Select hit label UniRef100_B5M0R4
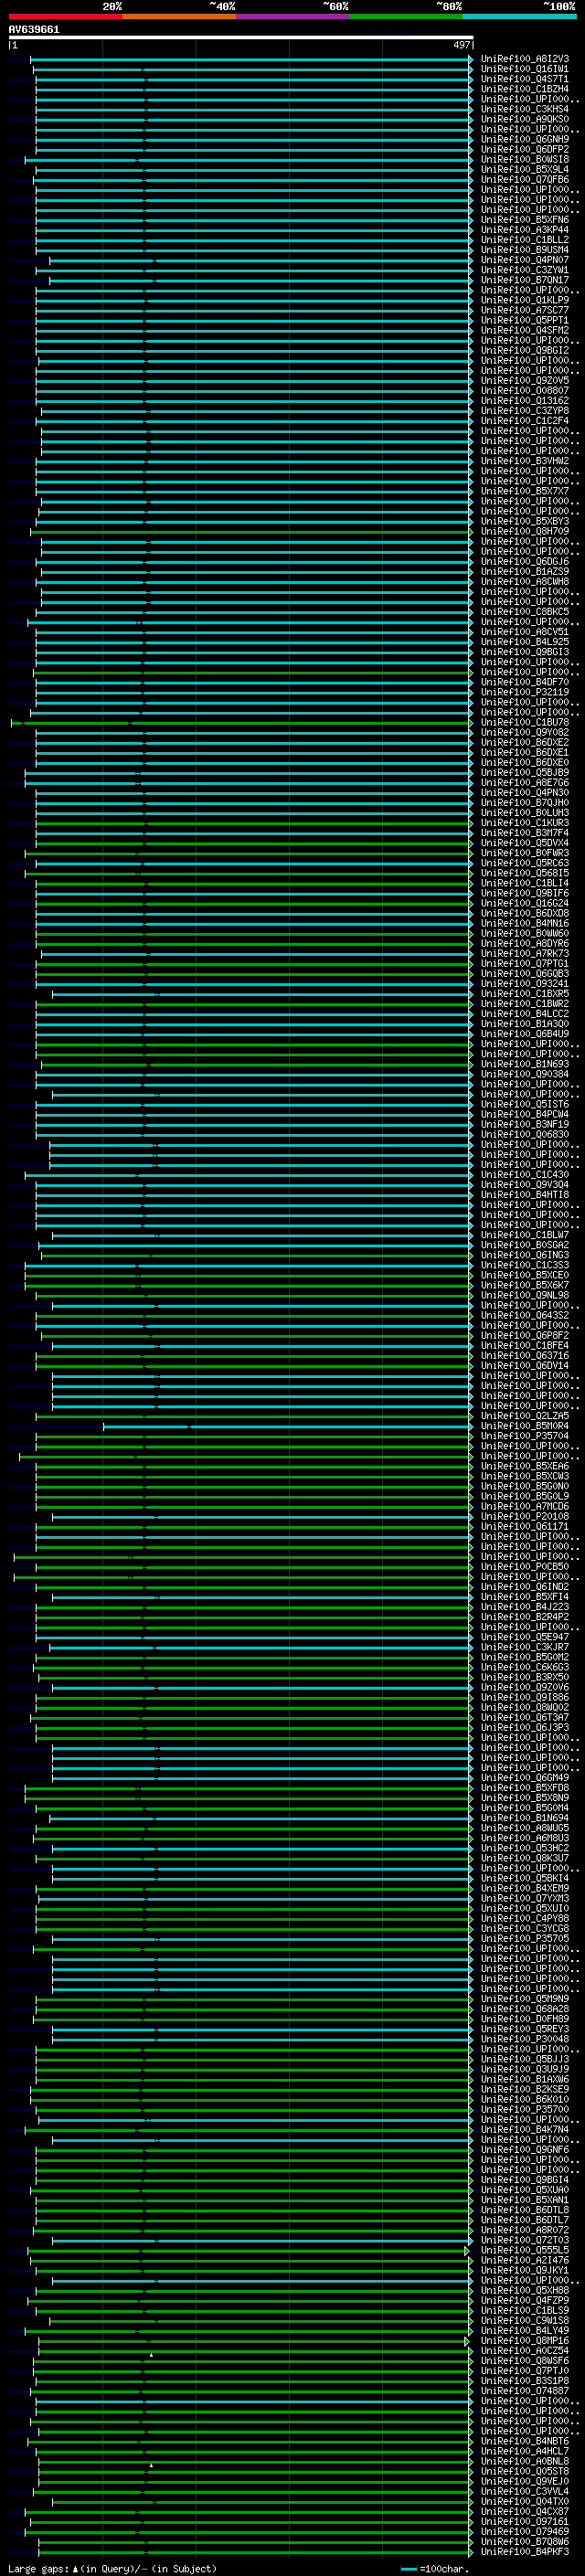 click(x=525, y=1426)
